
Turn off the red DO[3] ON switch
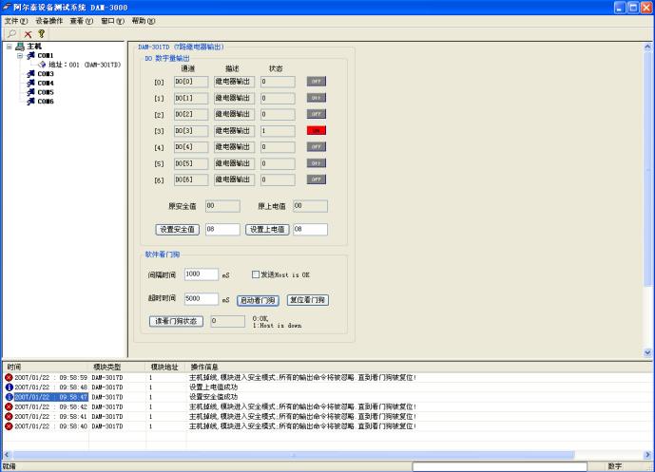click(x=316, y=130)
